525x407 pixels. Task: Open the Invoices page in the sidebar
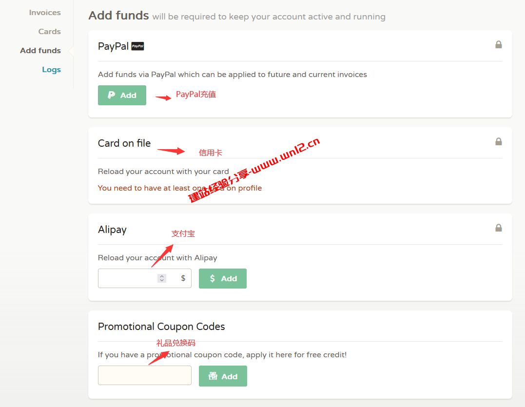tap(45, 13)
